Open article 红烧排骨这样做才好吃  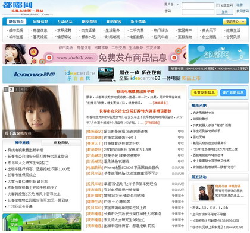click(121, 143)
